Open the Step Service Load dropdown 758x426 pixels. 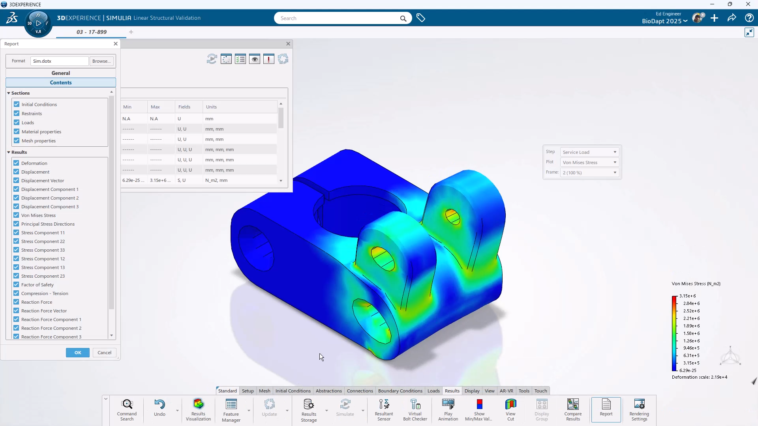[x=589, y=152]
